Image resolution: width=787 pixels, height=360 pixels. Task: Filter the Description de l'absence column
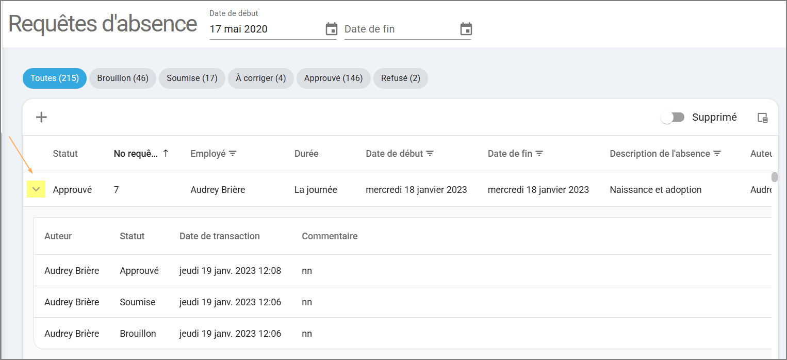717,154
